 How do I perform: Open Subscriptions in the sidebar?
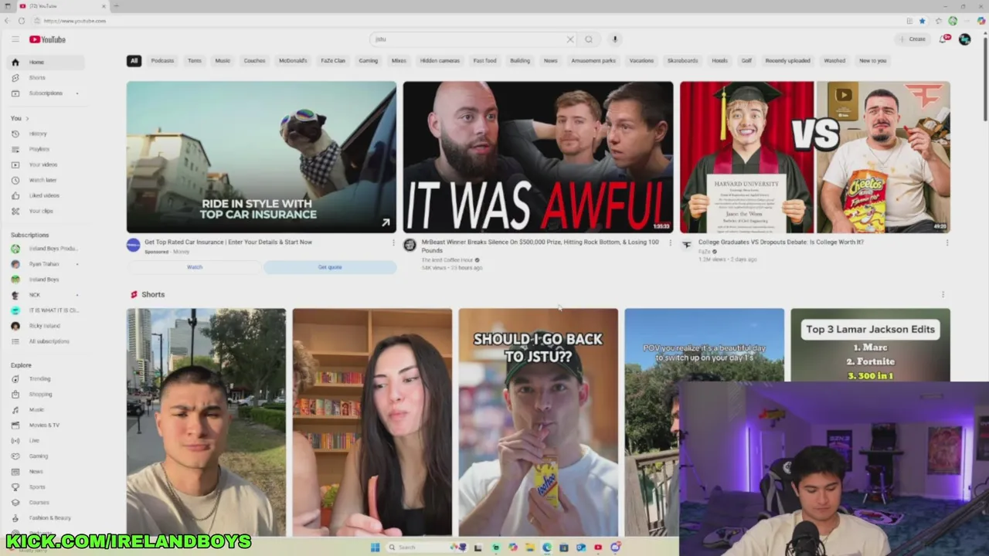click(x=46, y=93)
